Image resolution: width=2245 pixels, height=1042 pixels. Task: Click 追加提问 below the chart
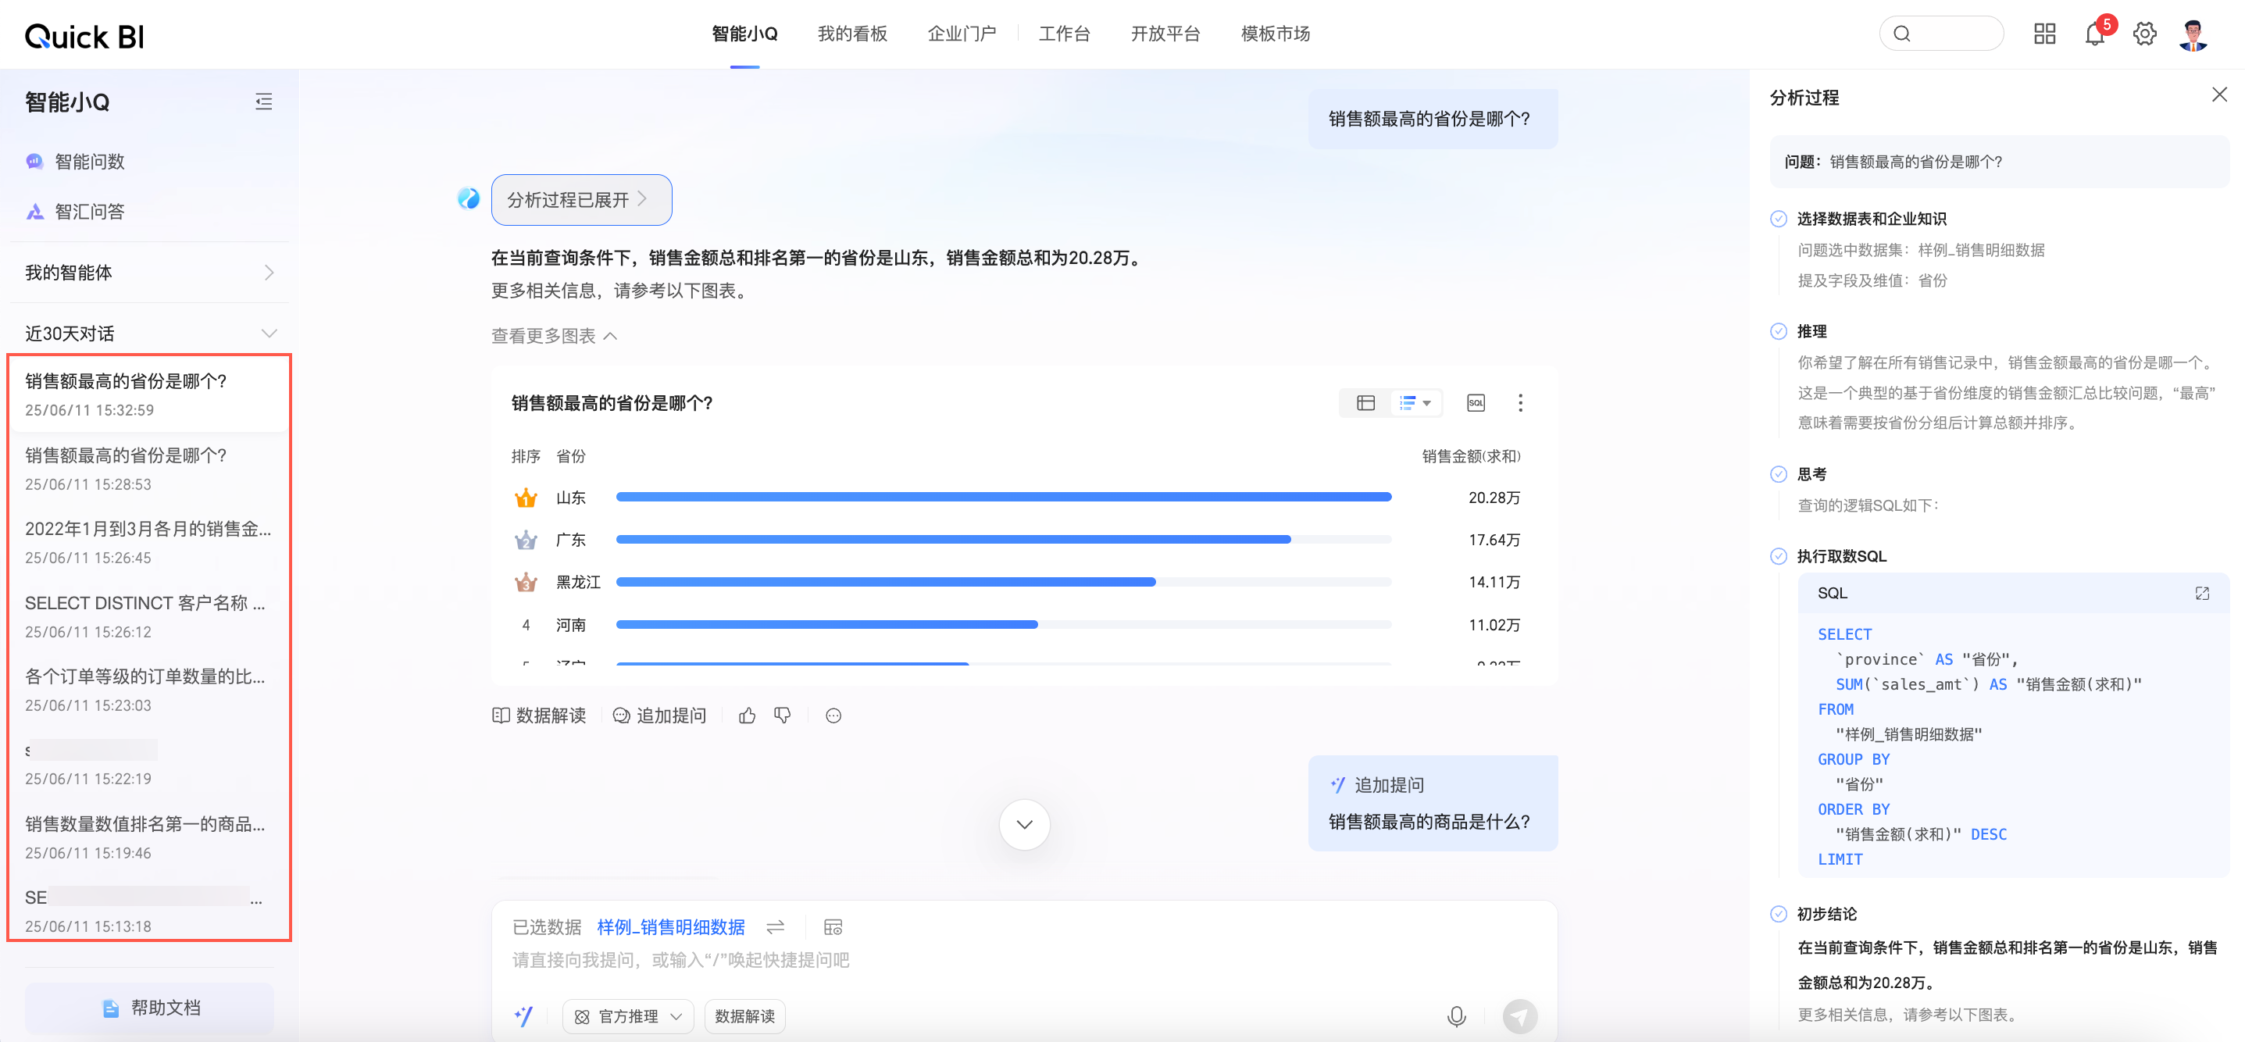[660, 715]
